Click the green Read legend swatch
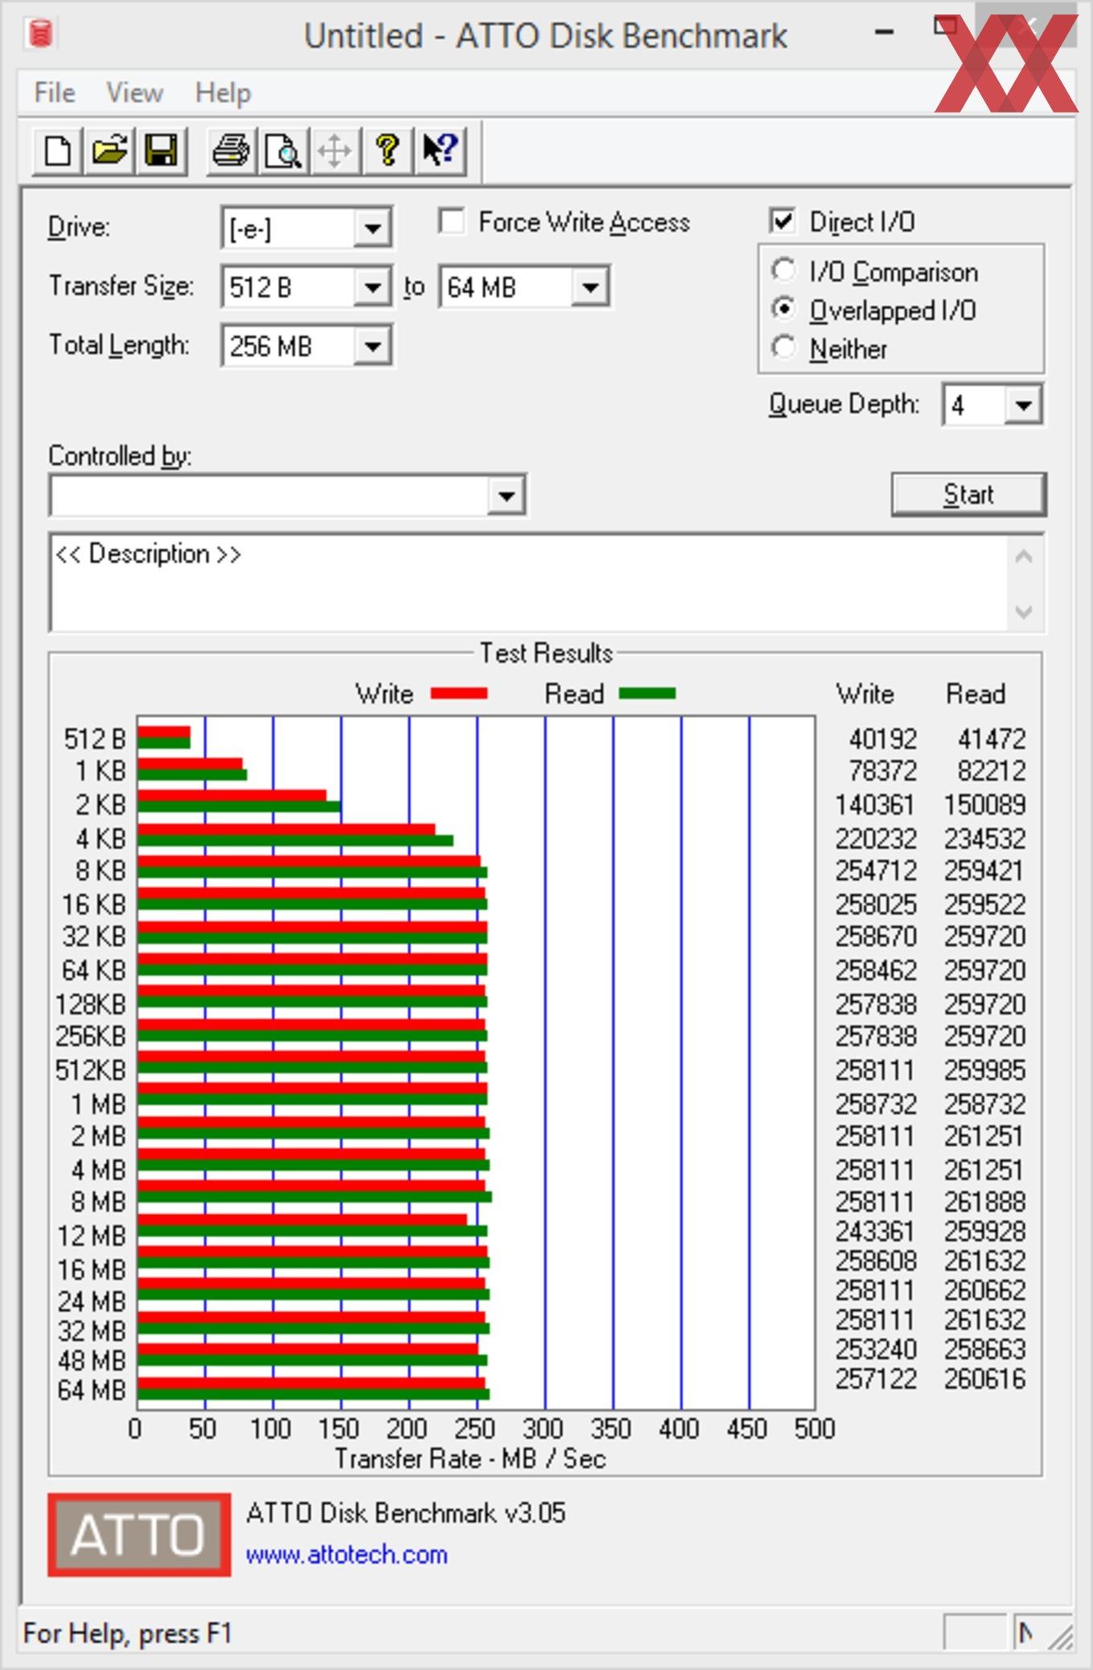This screenshot has height=1670, width=1093. (x=648, y=693)
